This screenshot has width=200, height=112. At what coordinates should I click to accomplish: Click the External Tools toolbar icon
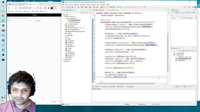click(90, 7)
